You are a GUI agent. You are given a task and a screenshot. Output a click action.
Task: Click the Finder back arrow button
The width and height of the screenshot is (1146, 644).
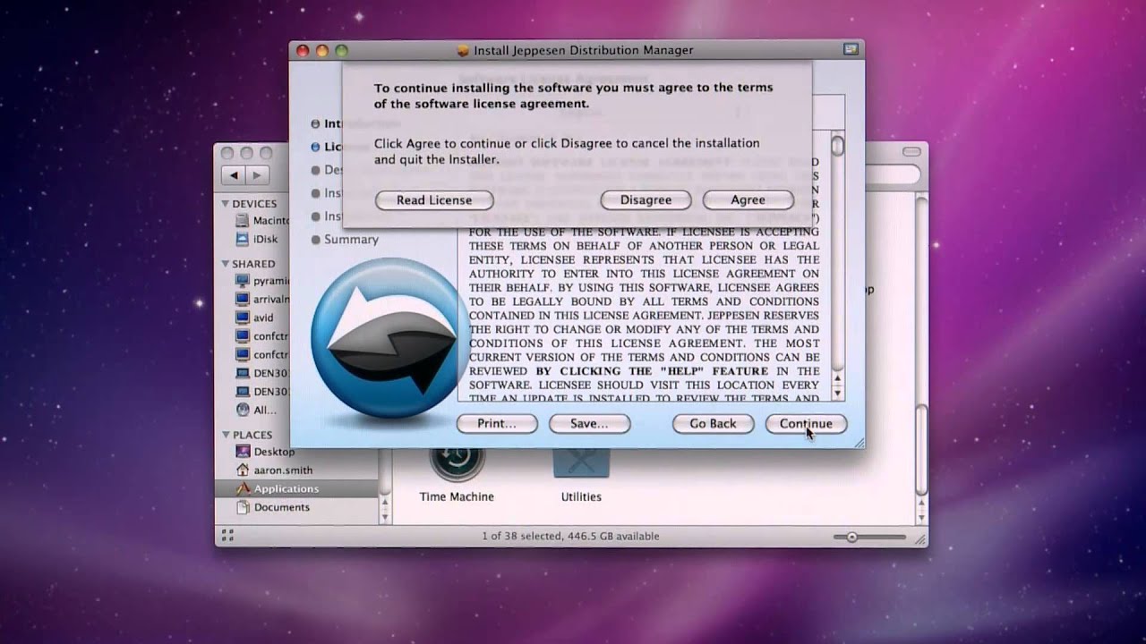tap(234, 175)
